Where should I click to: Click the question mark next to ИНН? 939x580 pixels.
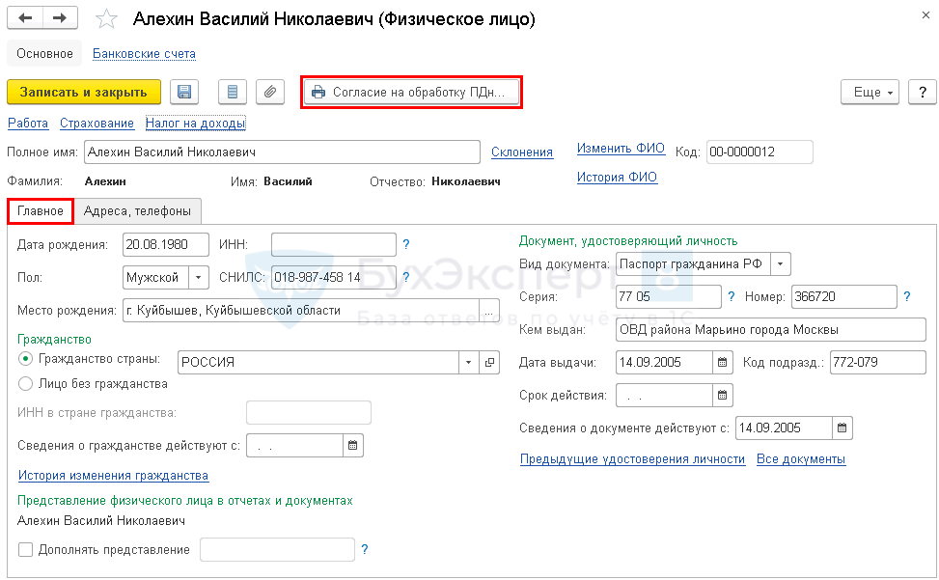click(x=406, y=245)
